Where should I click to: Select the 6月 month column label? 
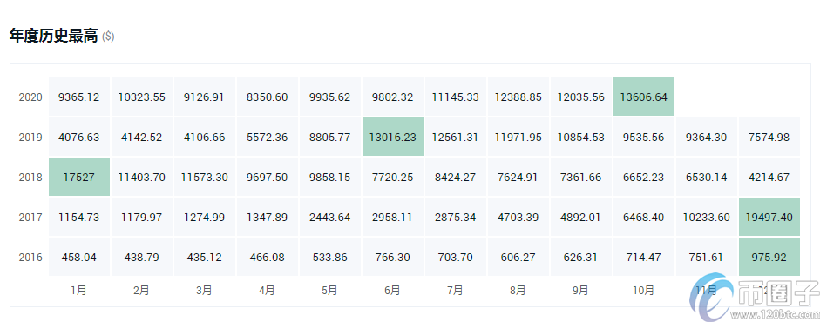pos(393,291)
